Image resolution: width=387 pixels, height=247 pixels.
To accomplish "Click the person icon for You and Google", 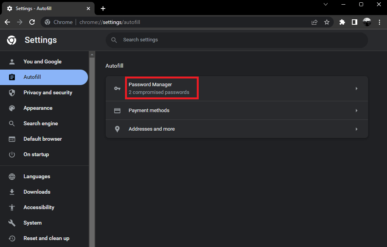I will (12, 62).
